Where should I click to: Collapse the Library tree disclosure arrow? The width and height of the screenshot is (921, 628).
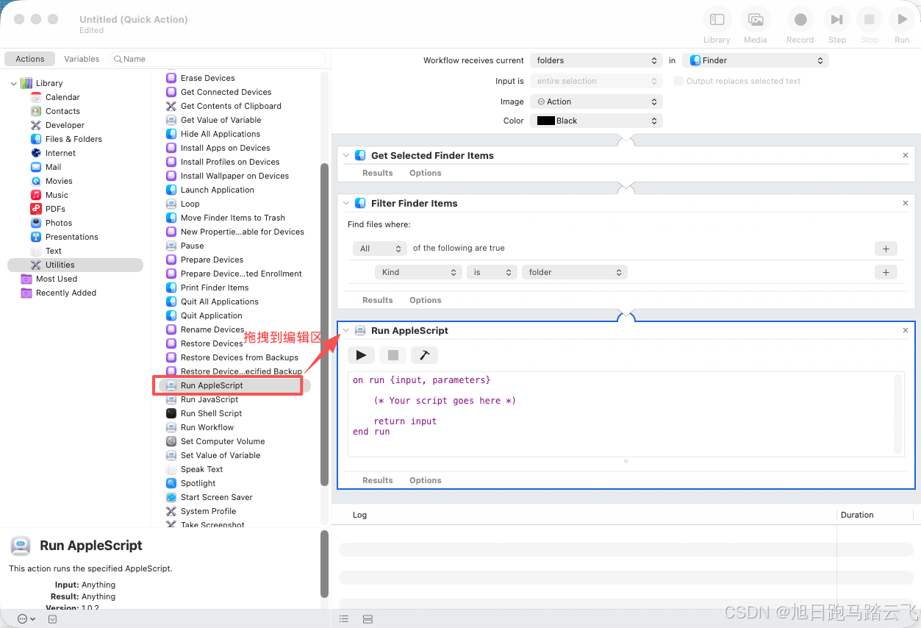click(13, 84)
